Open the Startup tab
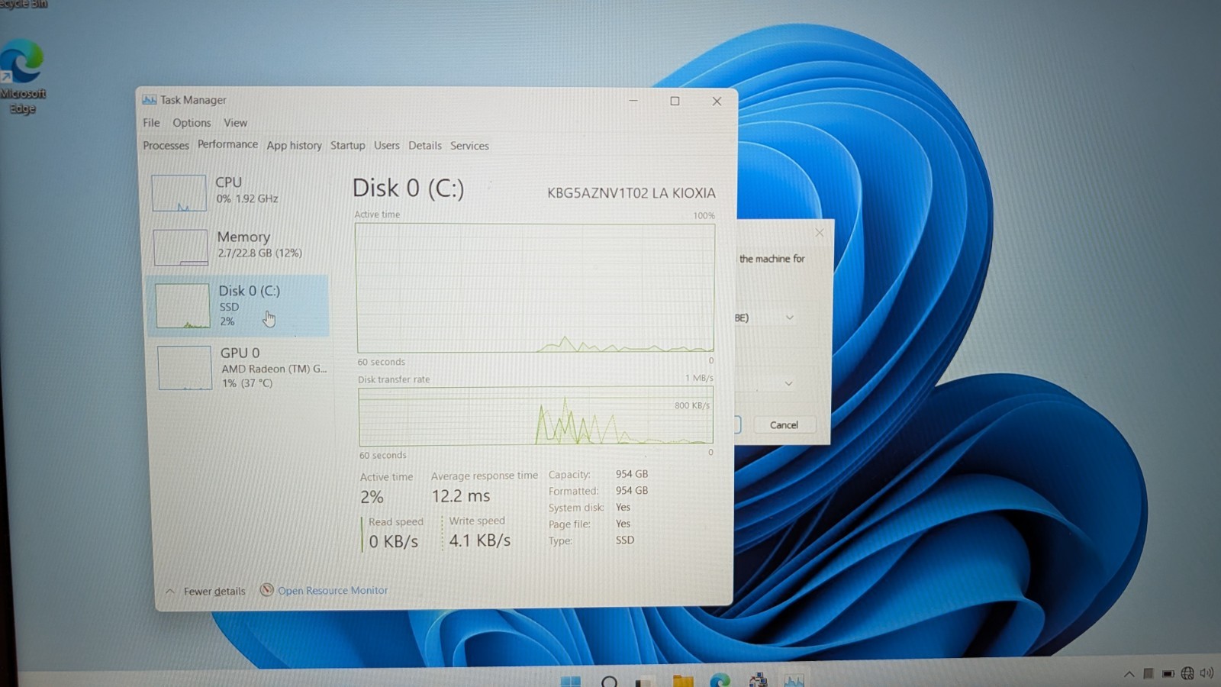 347,146
